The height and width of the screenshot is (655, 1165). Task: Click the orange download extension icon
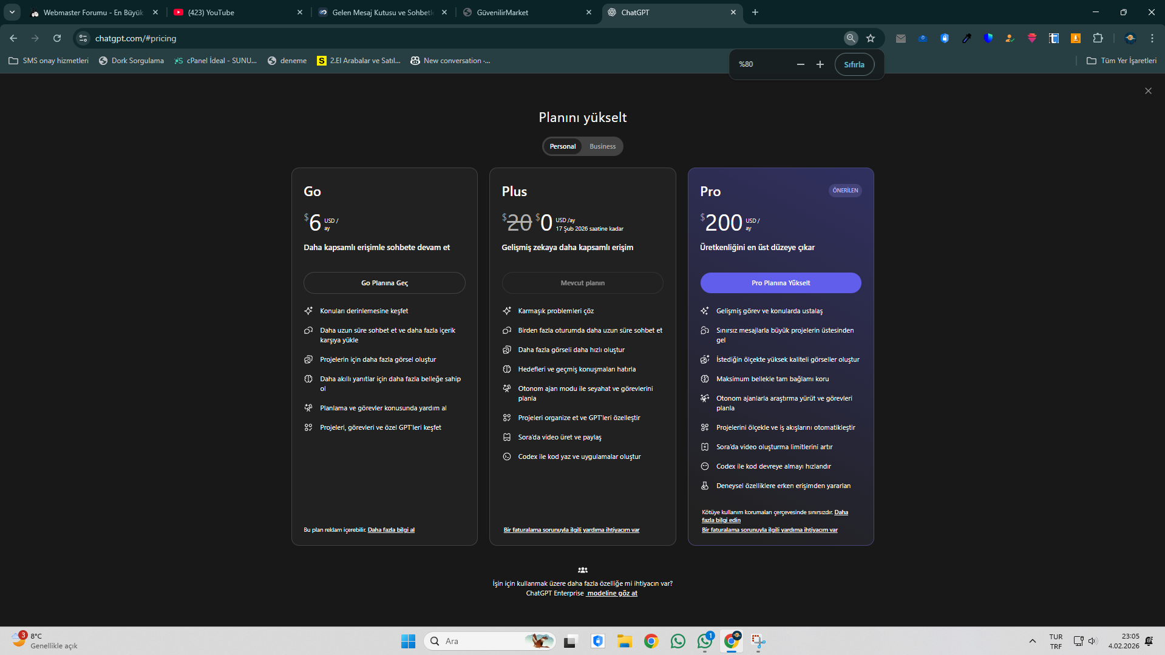click(x=1076, y=38)
